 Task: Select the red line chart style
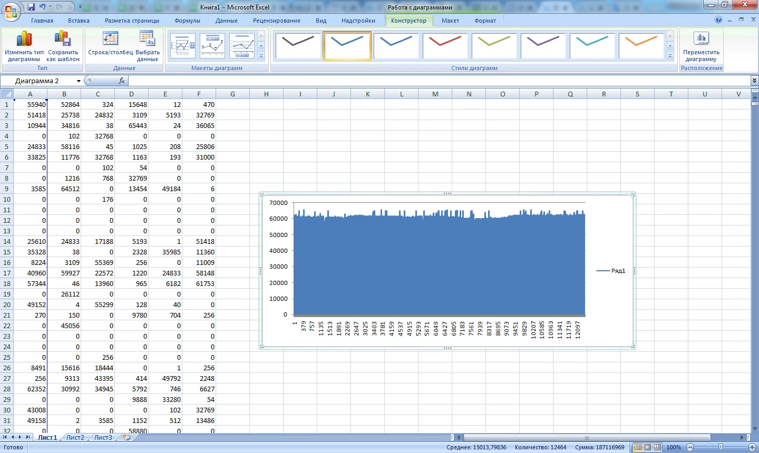click(445, 46)
